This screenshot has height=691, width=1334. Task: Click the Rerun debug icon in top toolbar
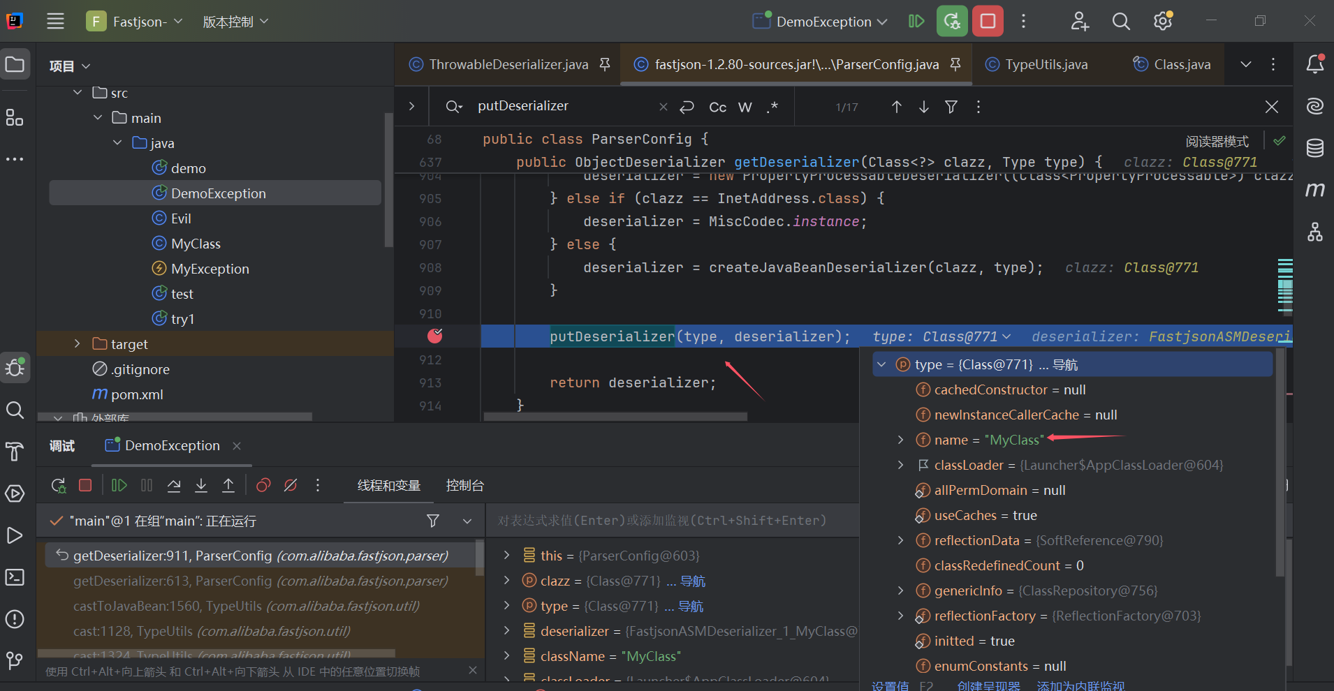(952, 22)
